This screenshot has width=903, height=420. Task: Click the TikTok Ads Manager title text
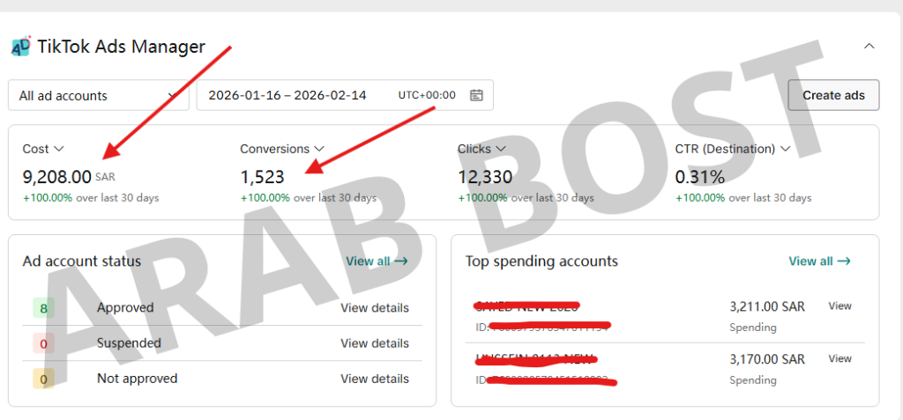click(121, 47)
